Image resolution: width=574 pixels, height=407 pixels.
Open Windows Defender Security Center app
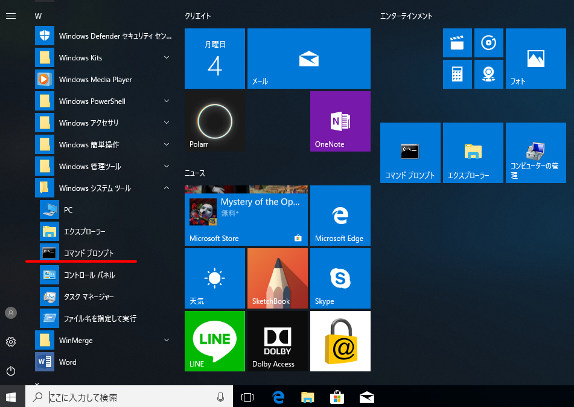104,36
